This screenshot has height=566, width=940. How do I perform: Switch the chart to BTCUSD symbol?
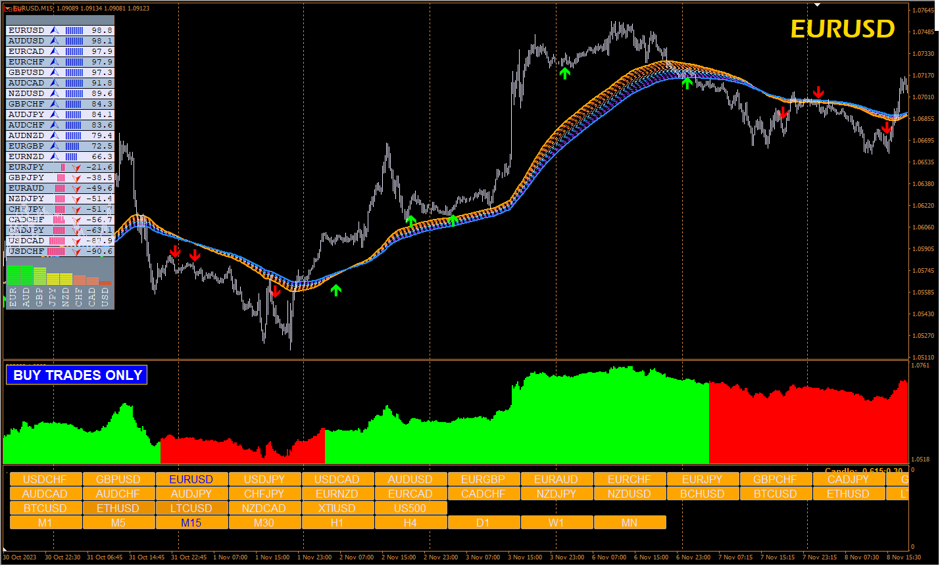tap(45, 507)
